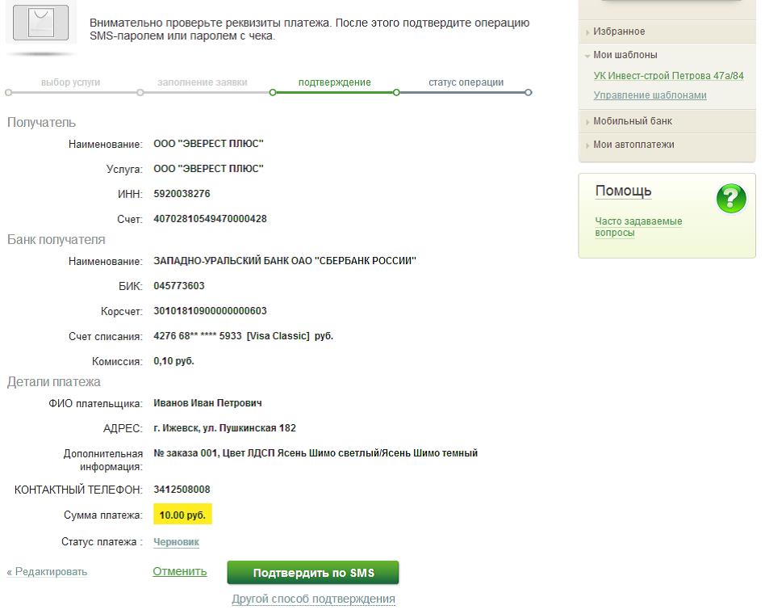Click bank name ЗАПАДНО-УРАЛЬСКИЙ БАНК ОАО
Screen dimensions: 765x614
284,261
